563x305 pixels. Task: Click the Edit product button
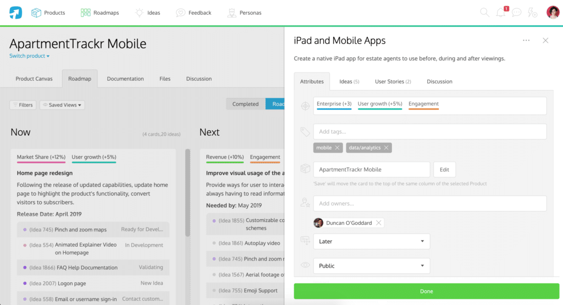(444, 170)
